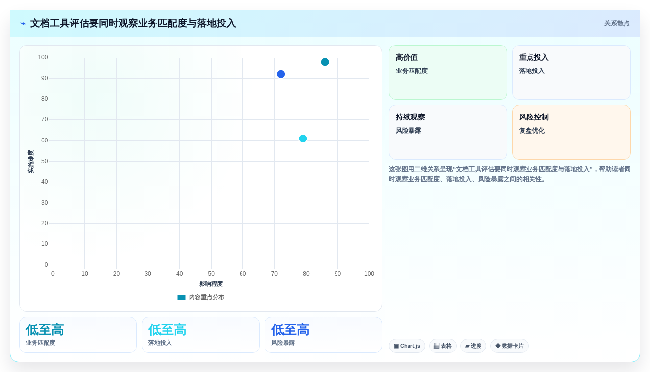Click the 实施难度 y-axis title
The width and height of the screenshot is (650, 372).
point(31,162)
